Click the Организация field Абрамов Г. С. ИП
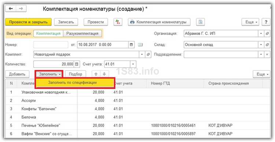This screenshot has height=142, width=275. [x=221, y=33]
